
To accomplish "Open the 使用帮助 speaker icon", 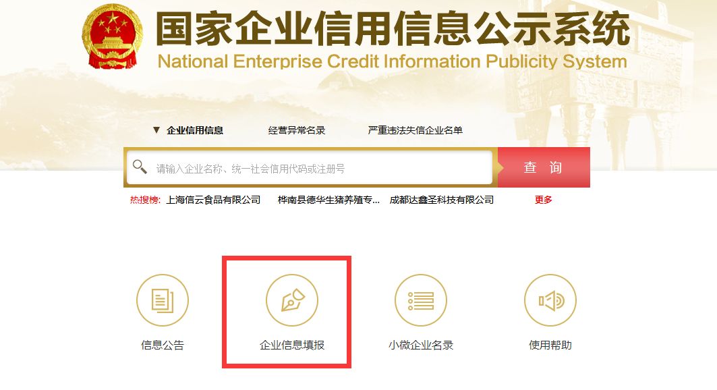I will (550, 300).
